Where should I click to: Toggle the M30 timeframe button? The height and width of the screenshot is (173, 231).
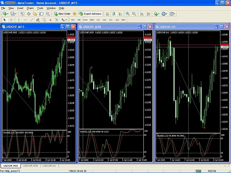pos(92,20)
